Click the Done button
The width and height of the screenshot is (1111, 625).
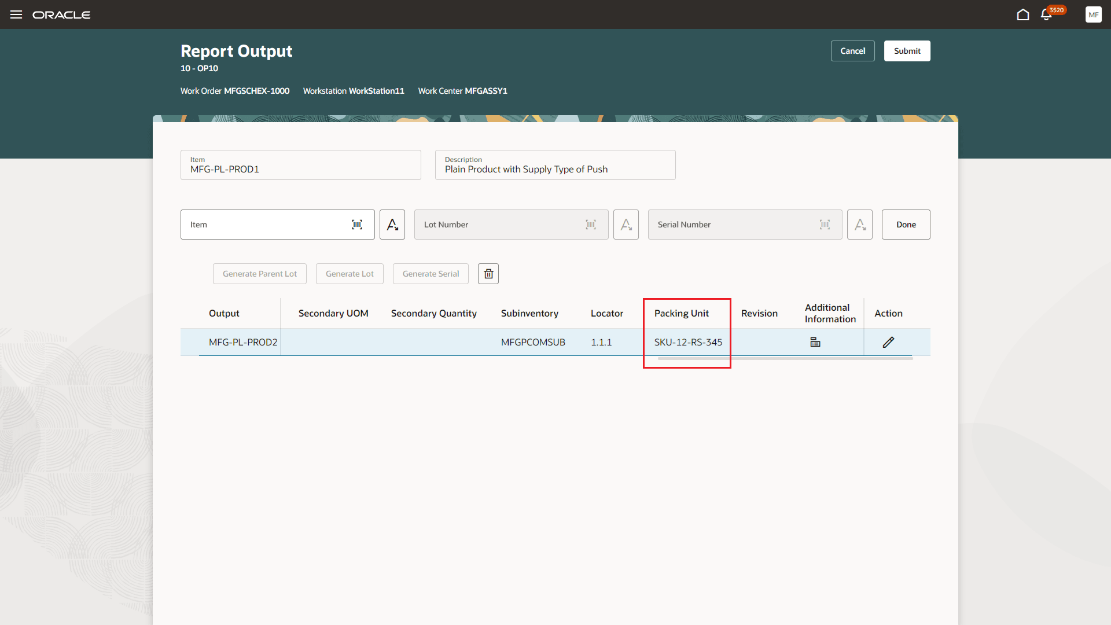[906, 225]
